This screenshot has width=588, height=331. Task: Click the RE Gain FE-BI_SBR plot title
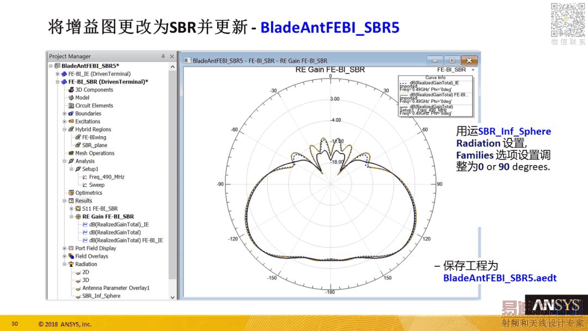click(x=330, y=70)
